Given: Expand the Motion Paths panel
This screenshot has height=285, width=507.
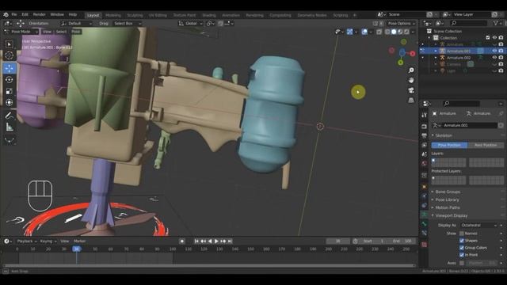Looking at the screenshot, I should click(x=448, y=207).
